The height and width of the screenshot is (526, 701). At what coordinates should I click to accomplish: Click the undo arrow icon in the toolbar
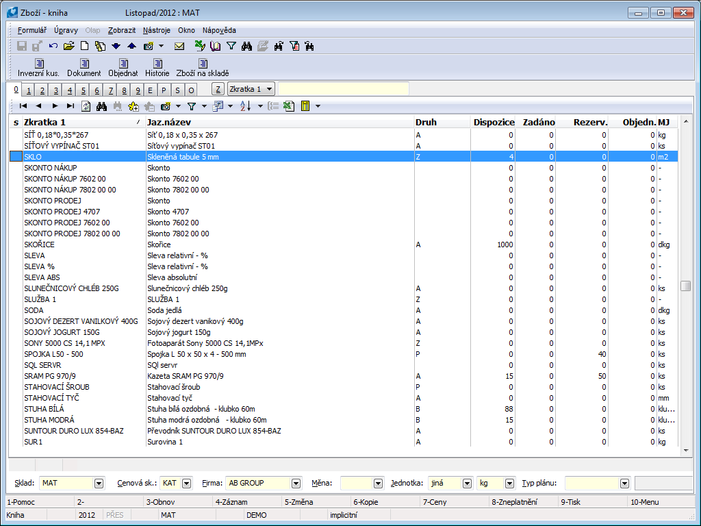point(53,47)
